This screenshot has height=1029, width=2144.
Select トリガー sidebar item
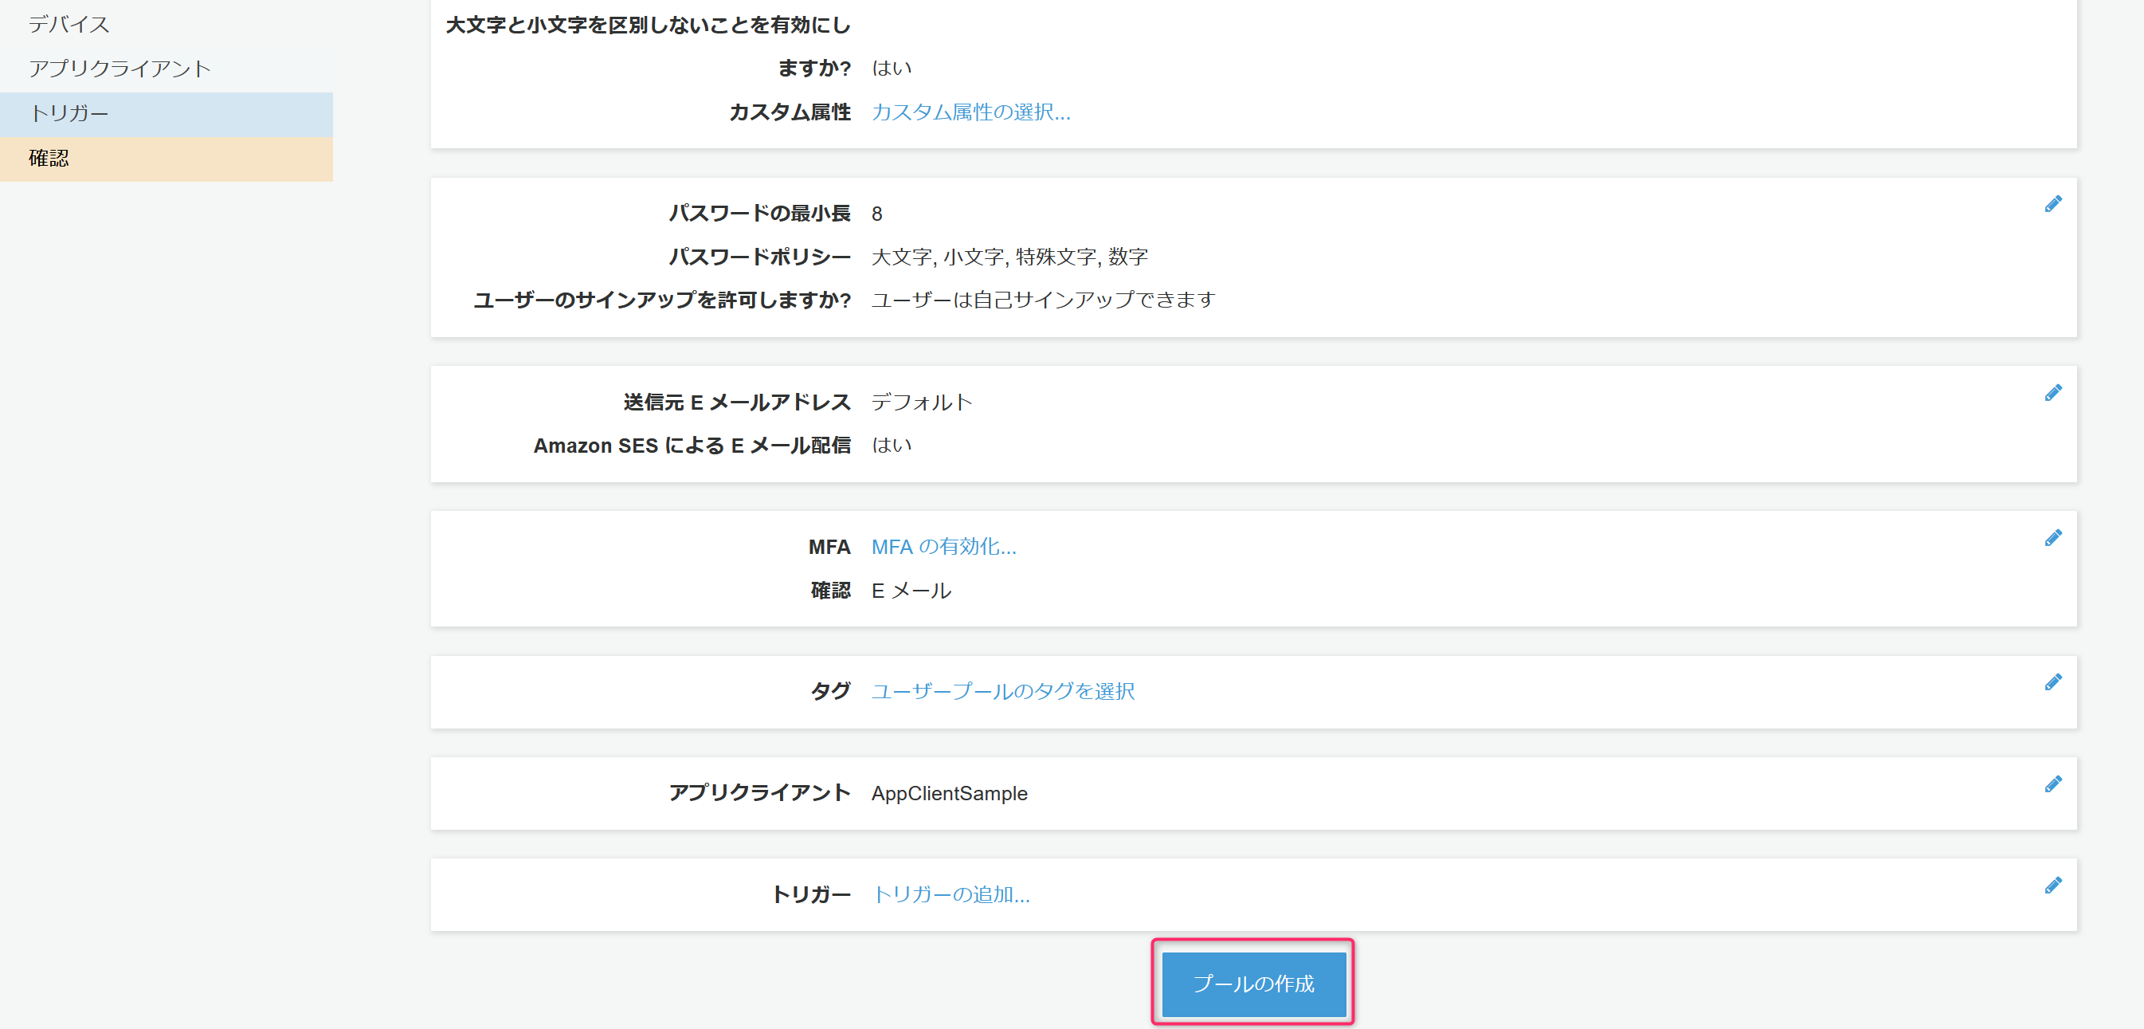pos(69,113)
